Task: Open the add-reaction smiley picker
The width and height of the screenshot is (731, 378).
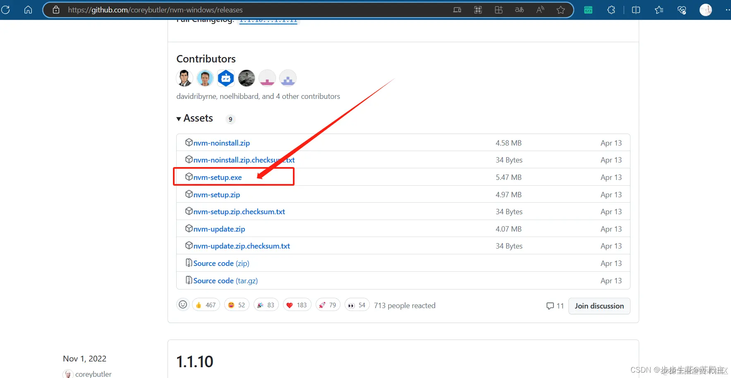Action: pyautogui.click(x=183, y=305)
